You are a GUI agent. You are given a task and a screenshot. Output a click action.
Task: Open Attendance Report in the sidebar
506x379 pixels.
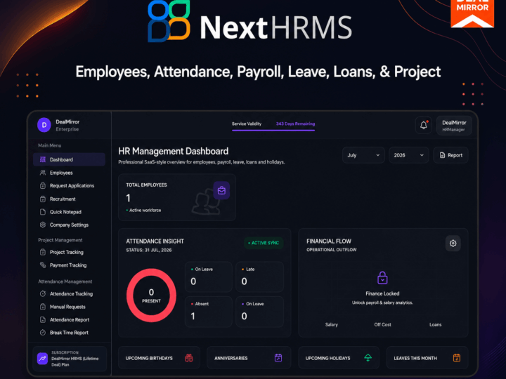pyautogui.click(x=69, y=320)
